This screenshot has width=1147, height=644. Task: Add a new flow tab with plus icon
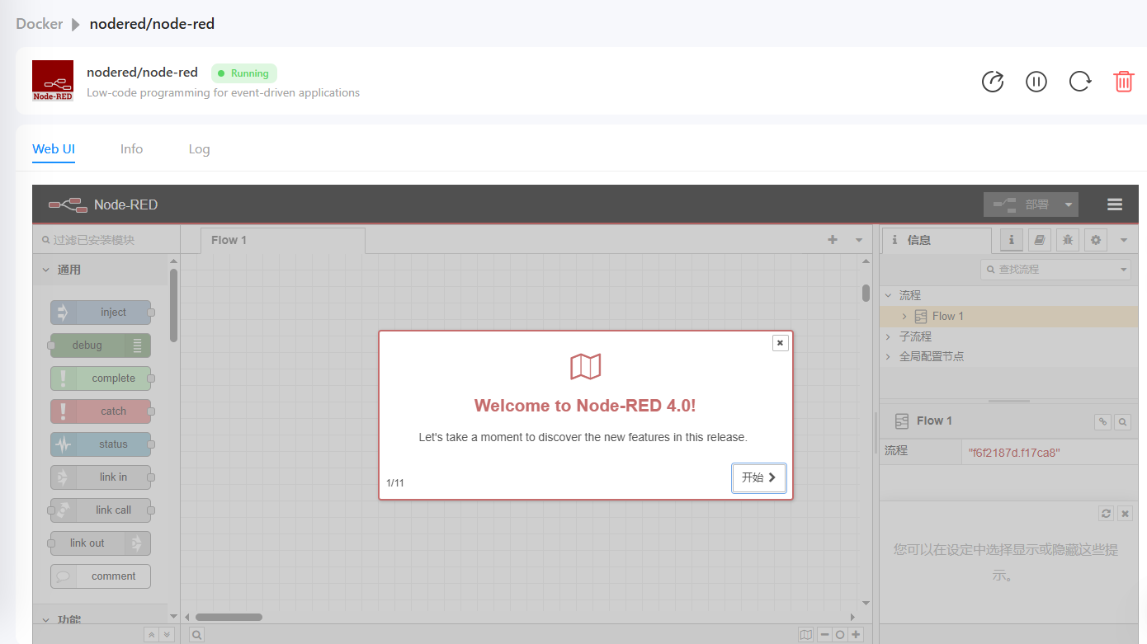click(833, 240)
